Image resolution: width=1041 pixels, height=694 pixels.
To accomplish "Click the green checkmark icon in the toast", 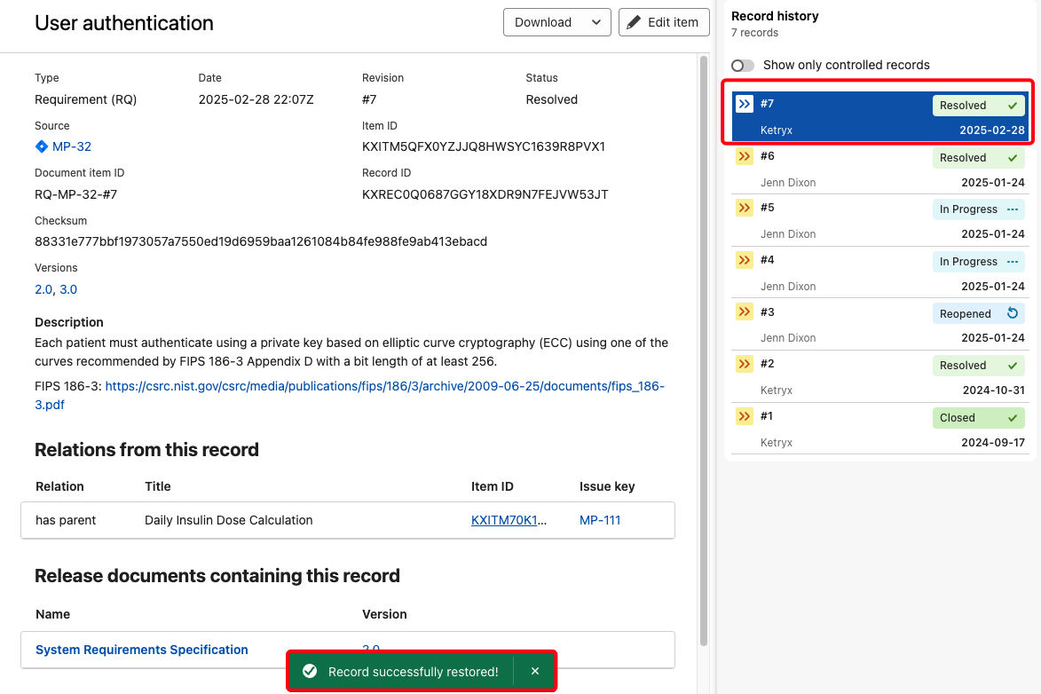I will pos(310,672).
